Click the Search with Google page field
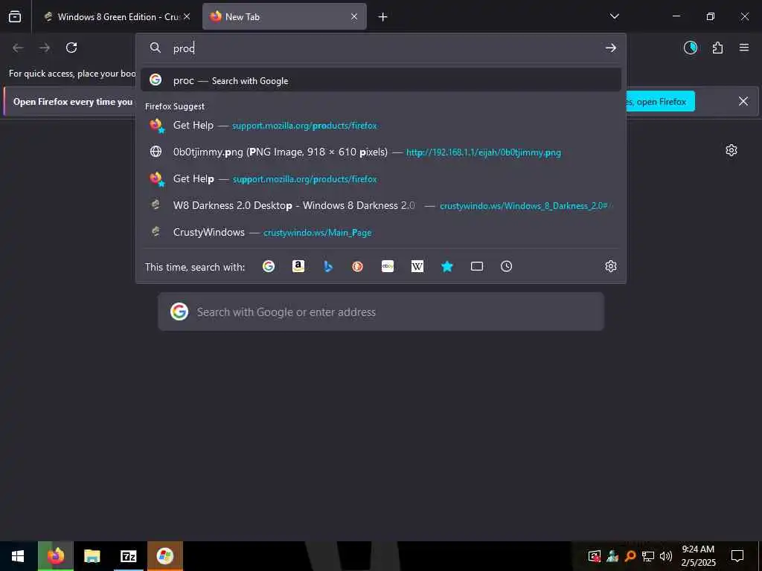 (x=381, y=312)
